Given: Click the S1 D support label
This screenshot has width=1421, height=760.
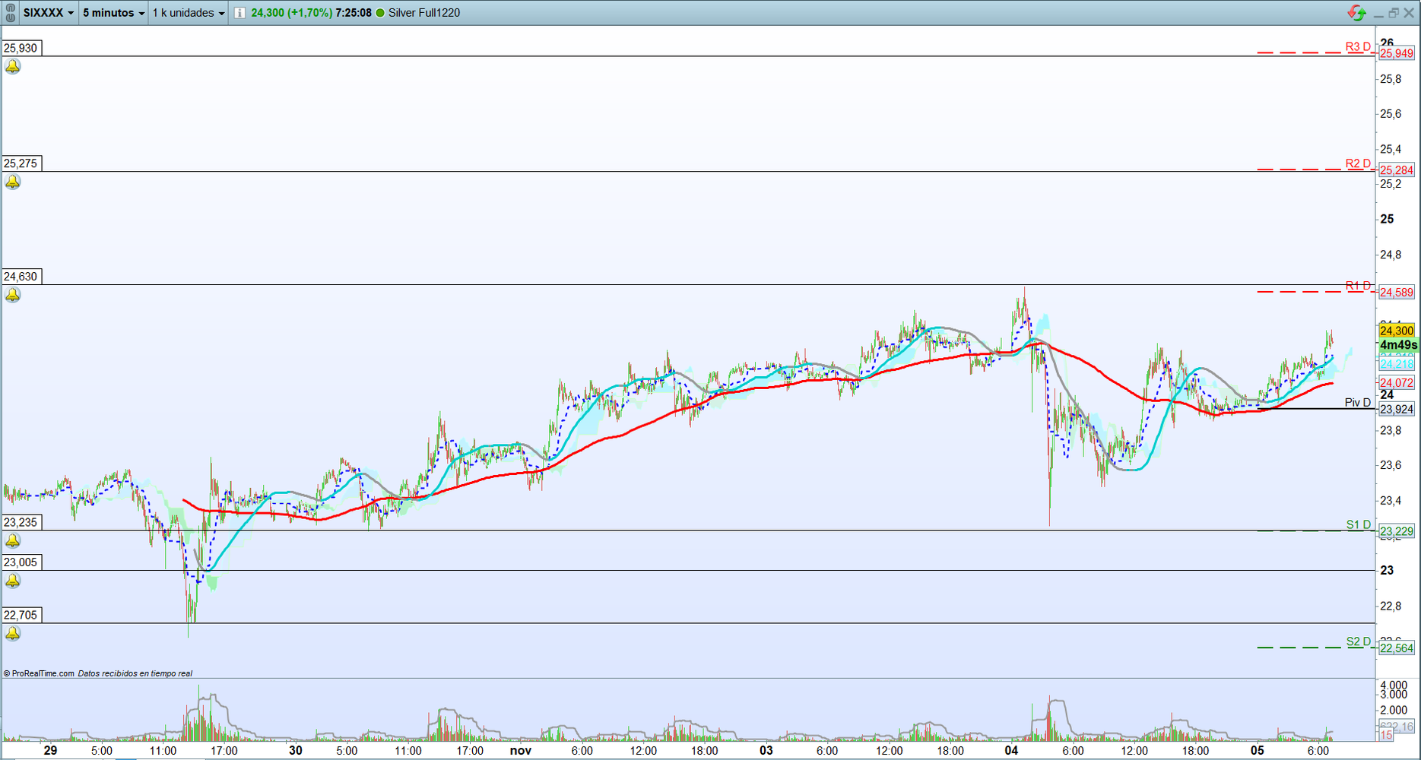Looking at the screenshot, I should tap(1358, 524).
